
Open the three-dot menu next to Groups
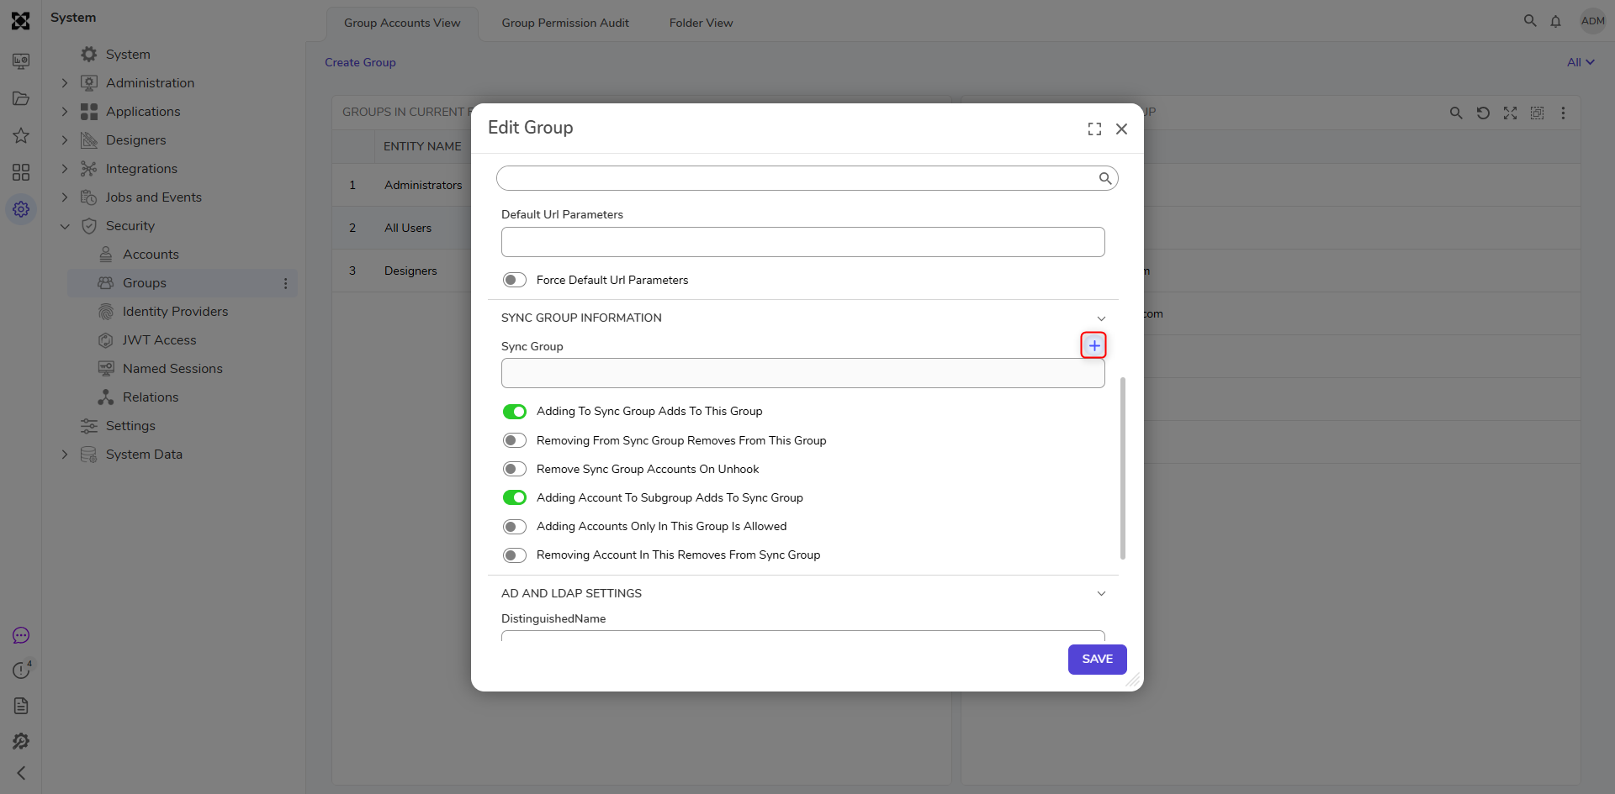coord(286,283)
